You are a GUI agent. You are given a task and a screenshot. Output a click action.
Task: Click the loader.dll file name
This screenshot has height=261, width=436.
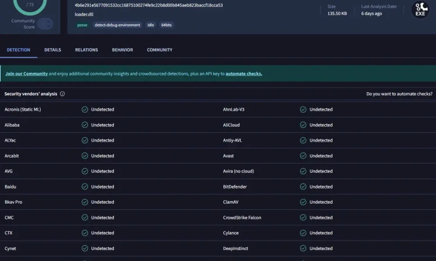pyautogui.click(x=84, y=14)
